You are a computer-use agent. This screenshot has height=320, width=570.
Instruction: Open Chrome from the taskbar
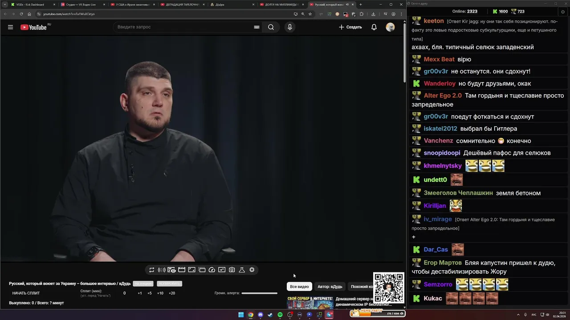click(251, 315)
